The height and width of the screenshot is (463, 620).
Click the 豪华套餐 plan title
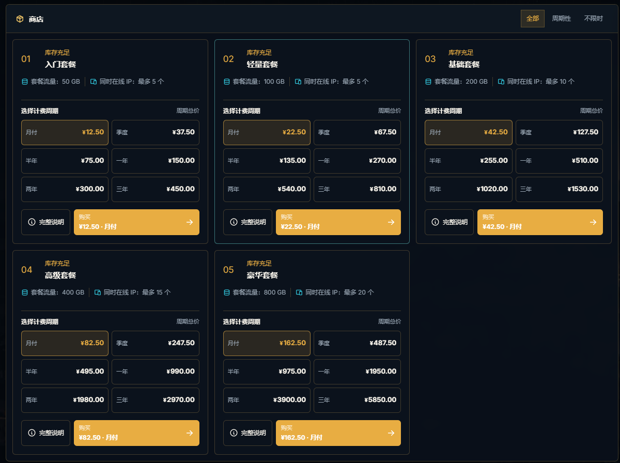click(x=262, y=275)
